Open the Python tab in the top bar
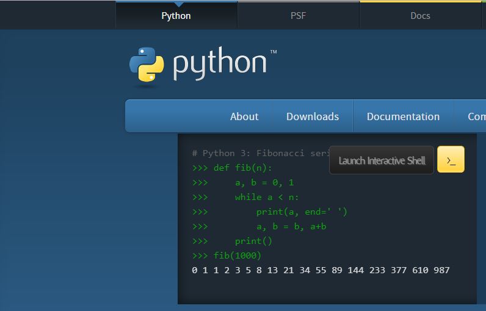This screenshot has width=486, height=311. coord(176,15)
